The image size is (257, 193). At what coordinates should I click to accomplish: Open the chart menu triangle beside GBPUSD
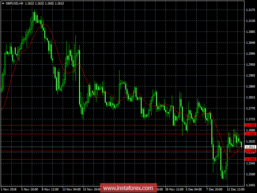pos(3,4)
